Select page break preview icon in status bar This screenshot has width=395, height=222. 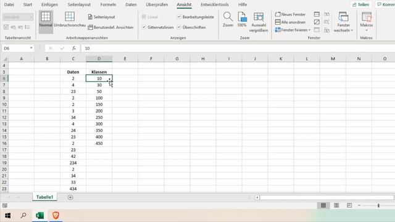click(x=349, y=205)
